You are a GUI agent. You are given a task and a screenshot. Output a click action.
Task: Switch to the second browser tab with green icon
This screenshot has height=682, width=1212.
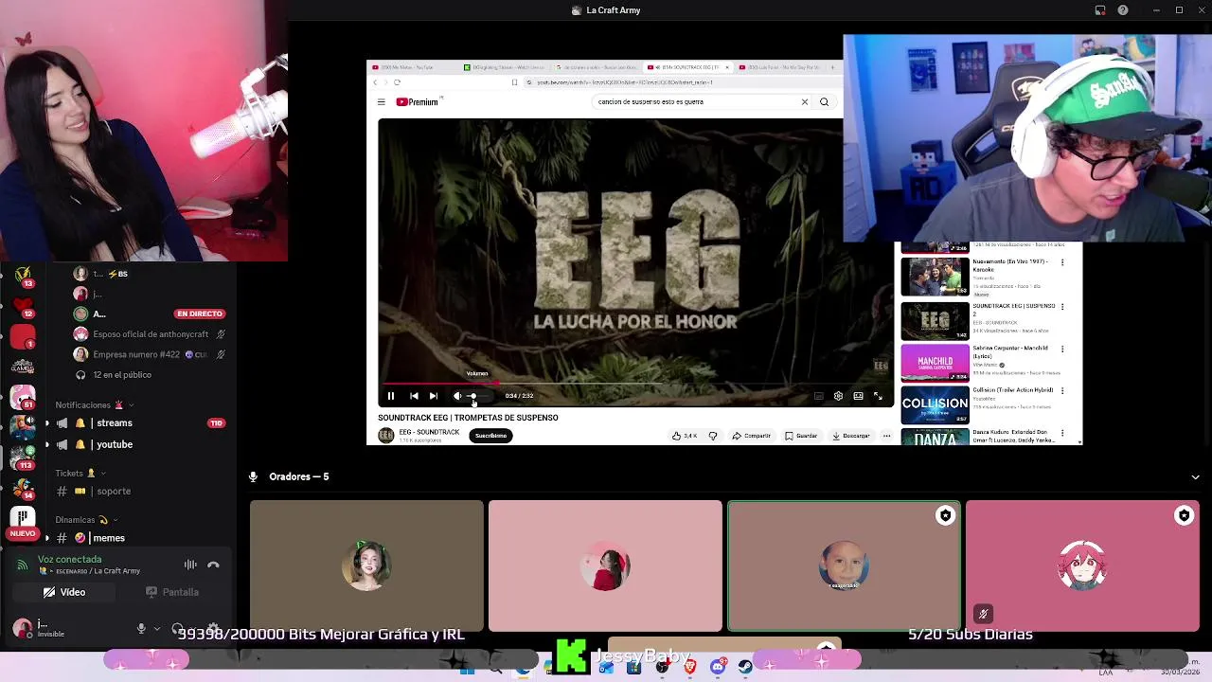coord(505,67)
